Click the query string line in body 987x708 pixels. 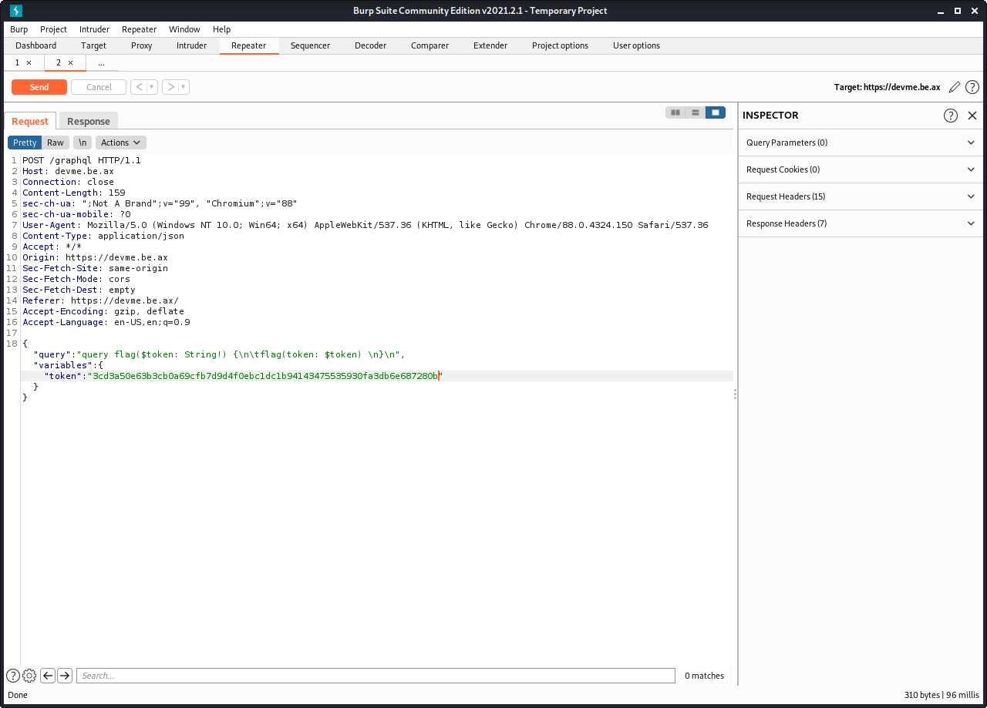point(219,354)
